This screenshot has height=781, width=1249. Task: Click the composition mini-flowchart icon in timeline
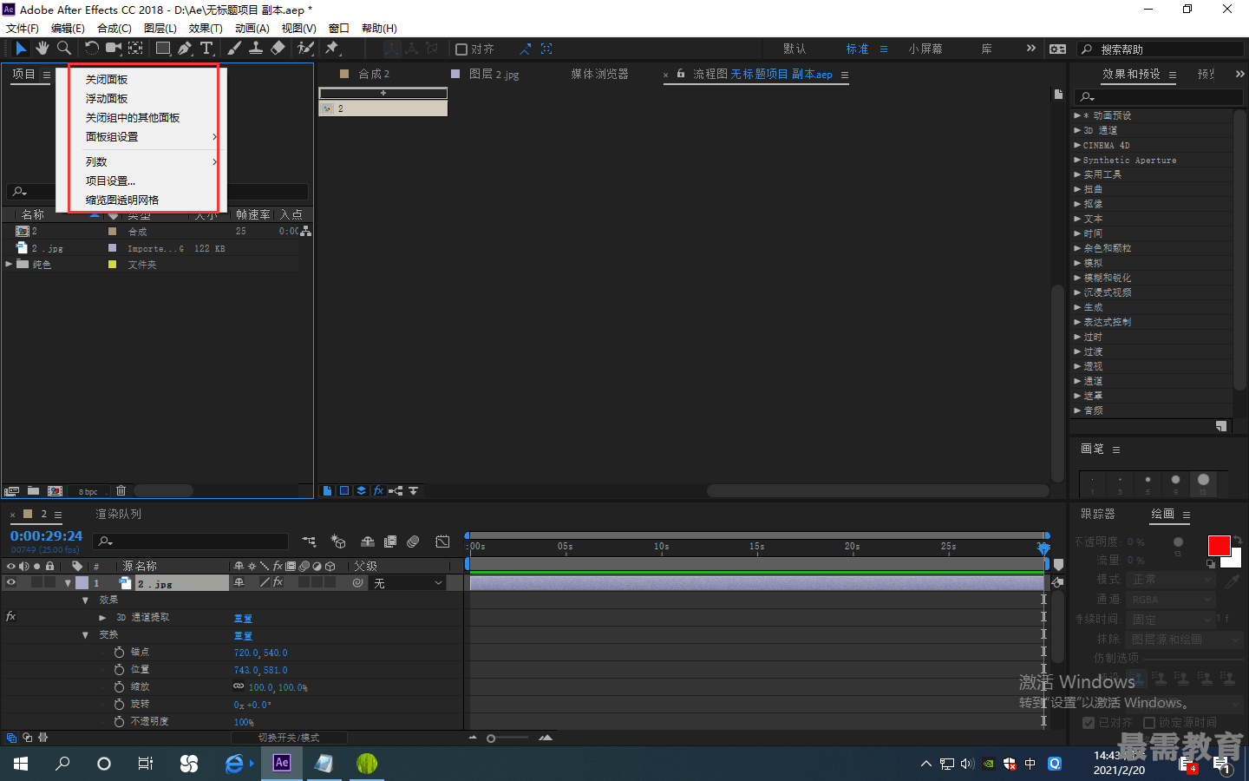309,541
